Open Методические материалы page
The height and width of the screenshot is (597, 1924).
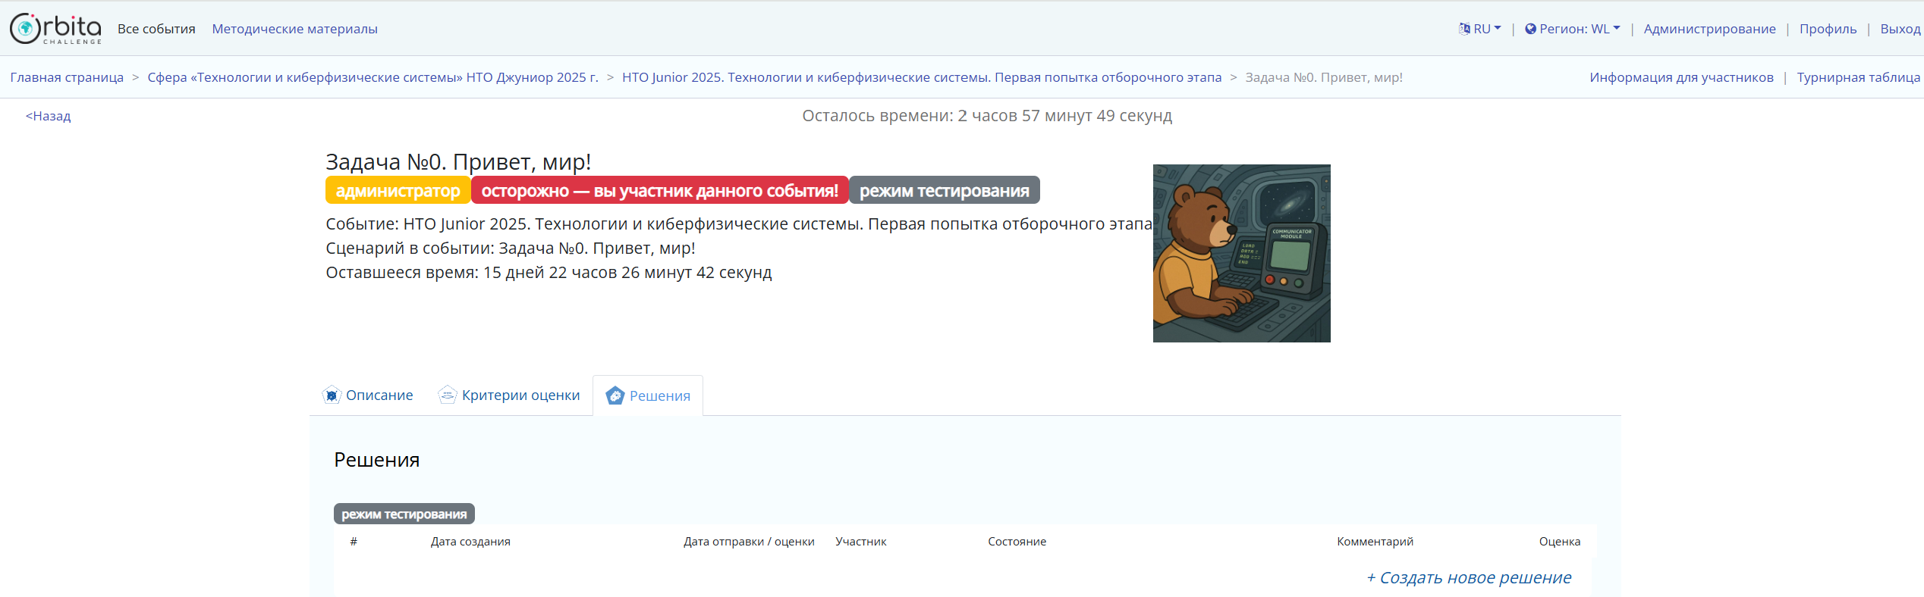[294, 29]
